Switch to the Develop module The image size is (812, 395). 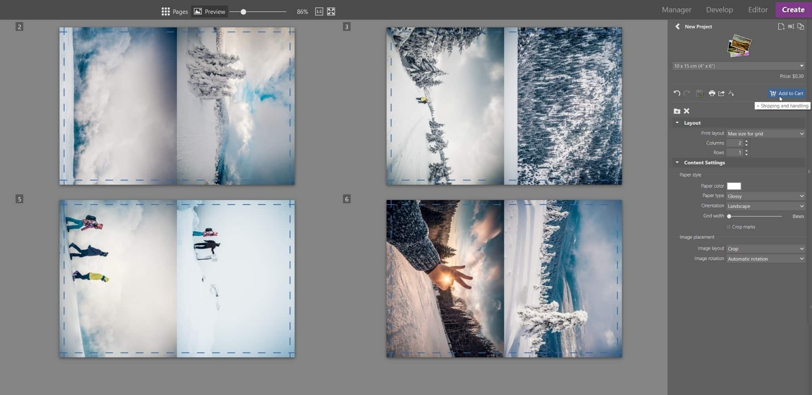tap(719, 9)
